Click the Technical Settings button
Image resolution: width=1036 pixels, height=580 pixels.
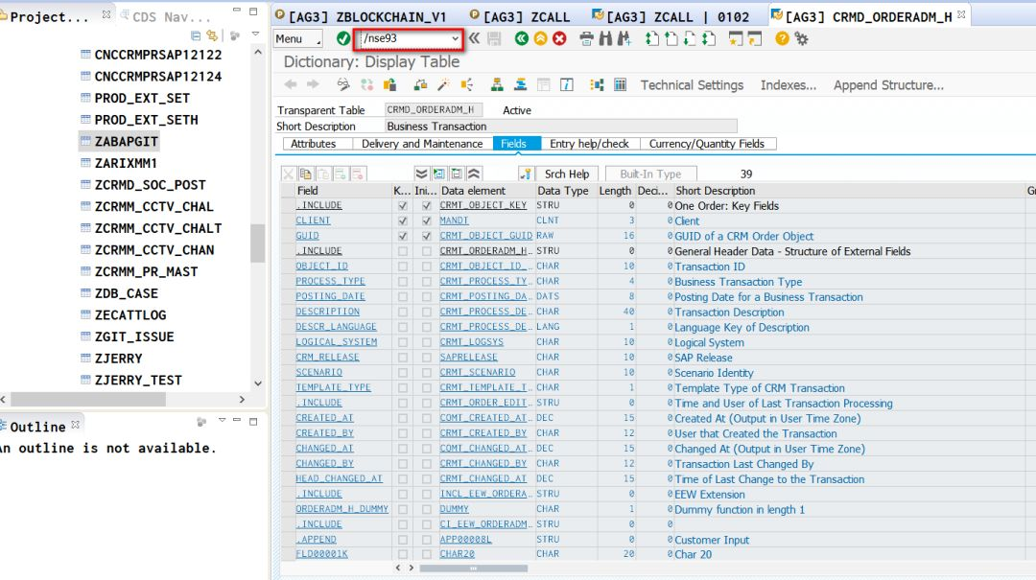coord(692,85)
